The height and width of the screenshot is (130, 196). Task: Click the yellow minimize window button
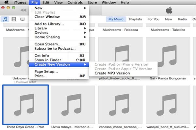[x=8, y=8]
